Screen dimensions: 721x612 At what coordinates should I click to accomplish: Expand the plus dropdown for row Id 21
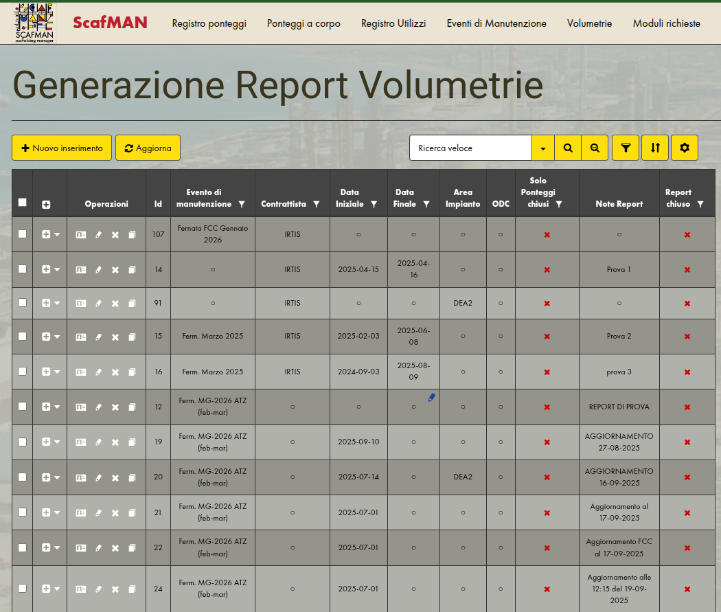[51, 512]
